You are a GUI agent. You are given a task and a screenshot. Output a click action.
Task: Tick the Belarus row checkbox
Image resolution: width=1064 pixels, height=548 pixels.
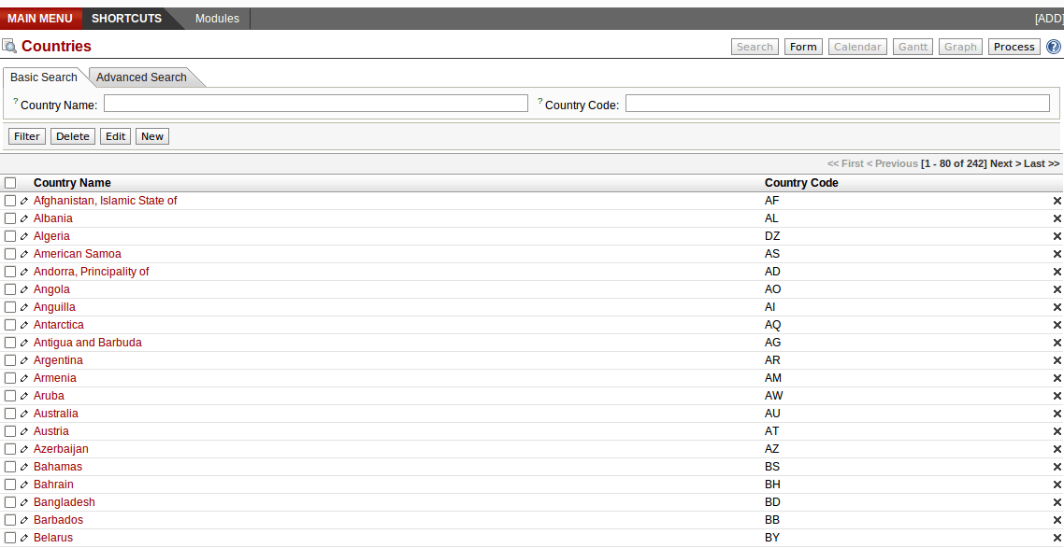10,538
